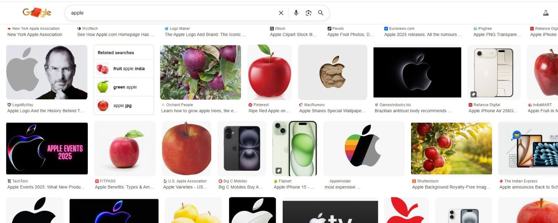This screenshot has height=223, width=558.
Task: Open the Steve Jobs Apple logo image
Action: pyautogui.click(x=47, y=72)
